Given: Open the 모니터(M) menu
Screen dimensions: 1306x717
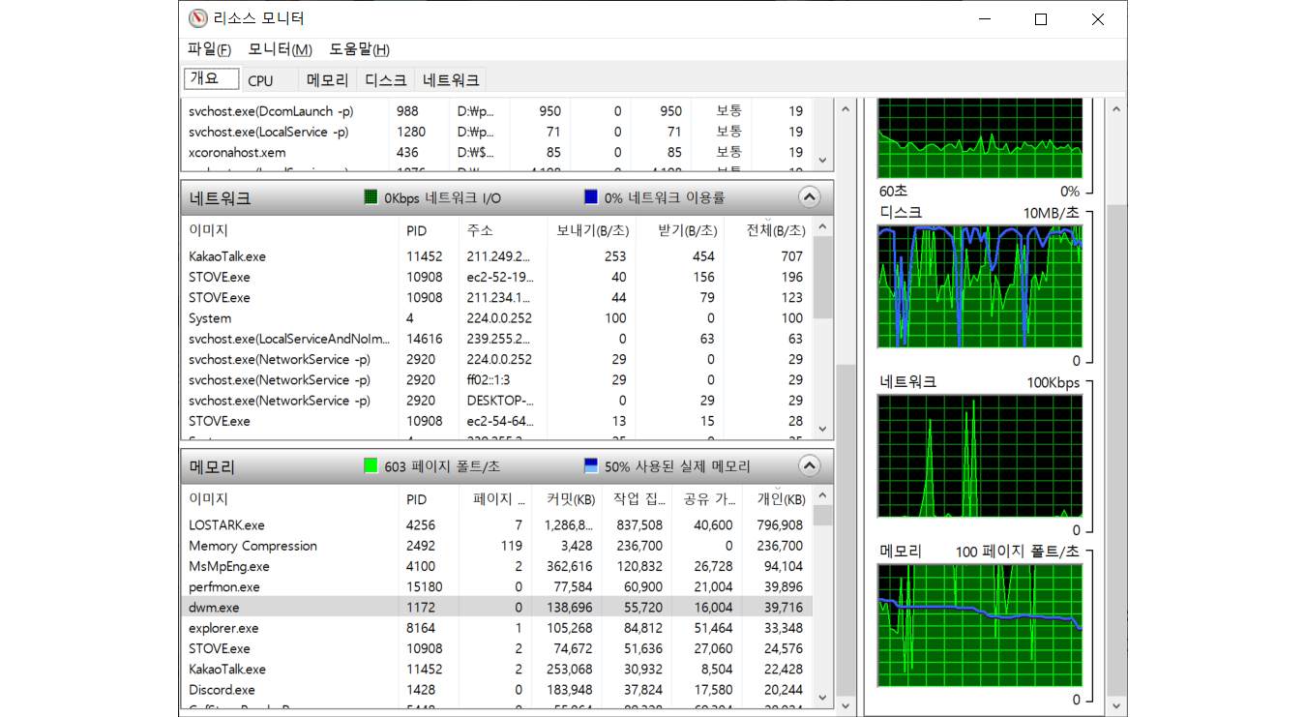Looking at the screenshot, I should (280, 49).
